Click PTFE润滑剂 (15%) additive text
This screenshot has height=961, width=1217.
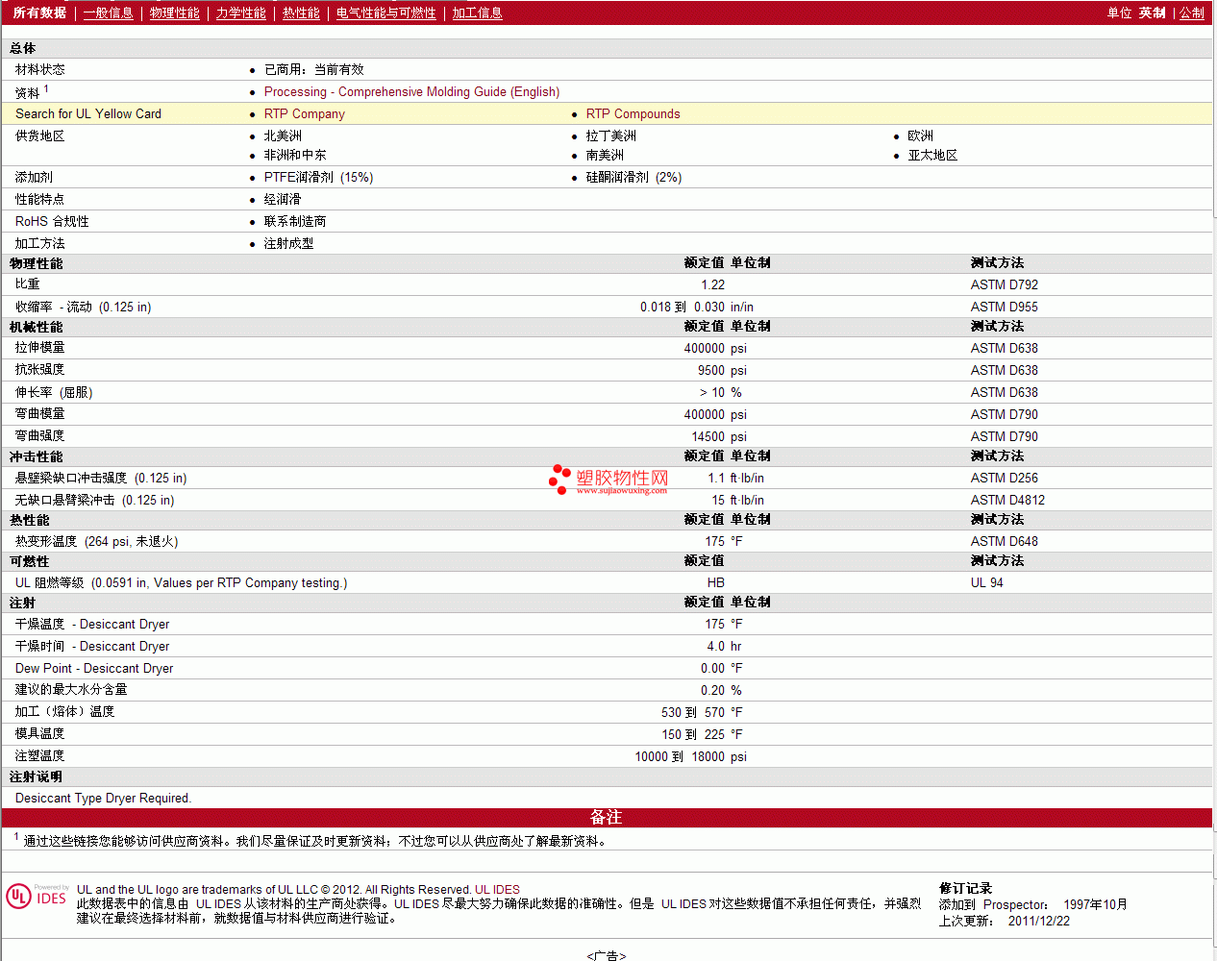[x=318, y=177]
